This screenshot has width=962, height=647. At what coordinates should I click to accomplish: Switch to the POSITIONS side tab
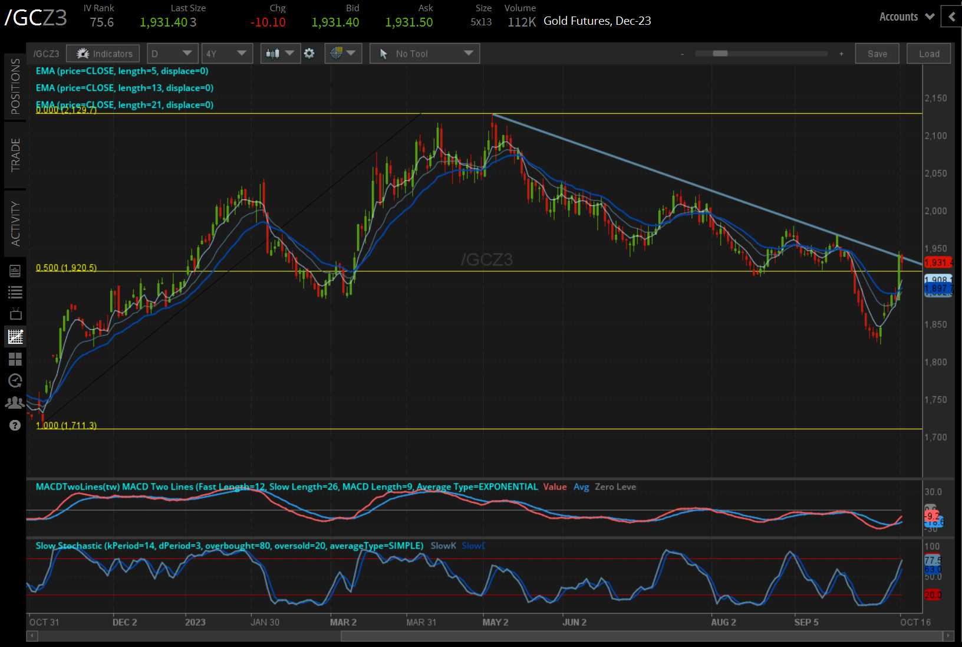coord(15,86)
